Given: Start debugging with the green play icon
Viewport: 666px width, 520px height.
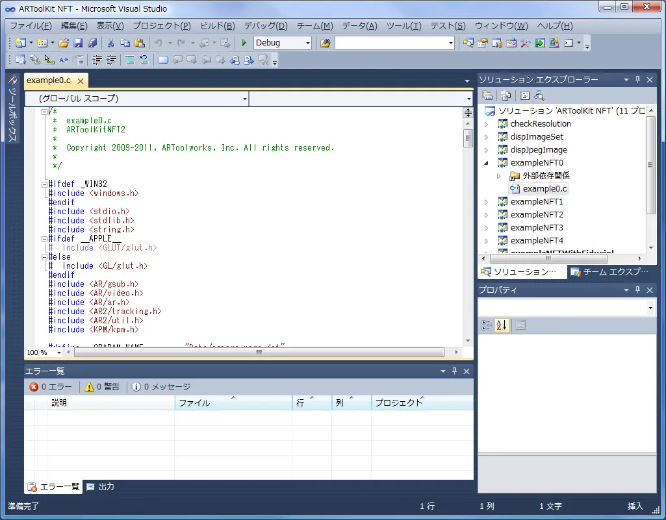Looking at the screenshot, I should [x=244, y=43].
